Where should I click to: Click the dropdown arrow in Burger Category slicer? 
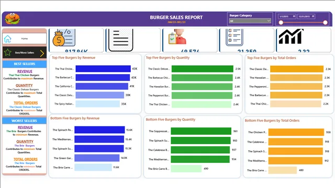(269, 21)
